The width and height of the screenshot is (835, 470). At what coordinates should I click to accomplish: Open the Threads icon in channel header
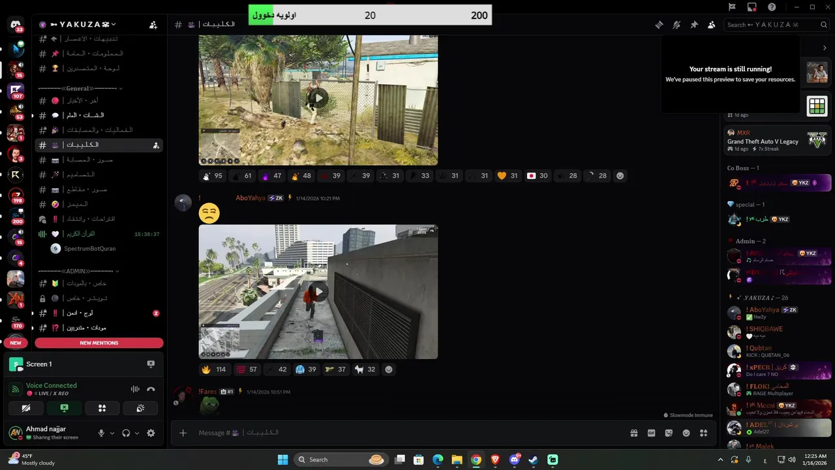pyautogui.click(x=660, y=25)
